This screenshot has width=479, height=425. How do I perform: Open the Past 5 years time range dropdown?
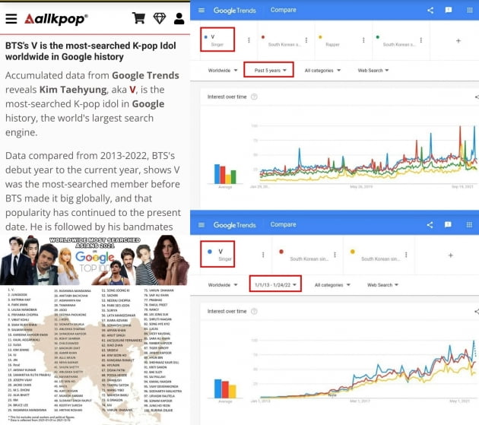269,70
